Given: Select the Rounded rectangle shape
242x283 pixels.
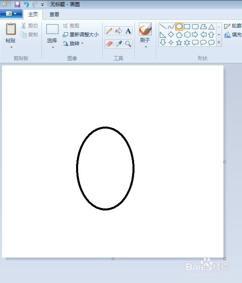Looking at the screenshot, I should pos(195,27).
